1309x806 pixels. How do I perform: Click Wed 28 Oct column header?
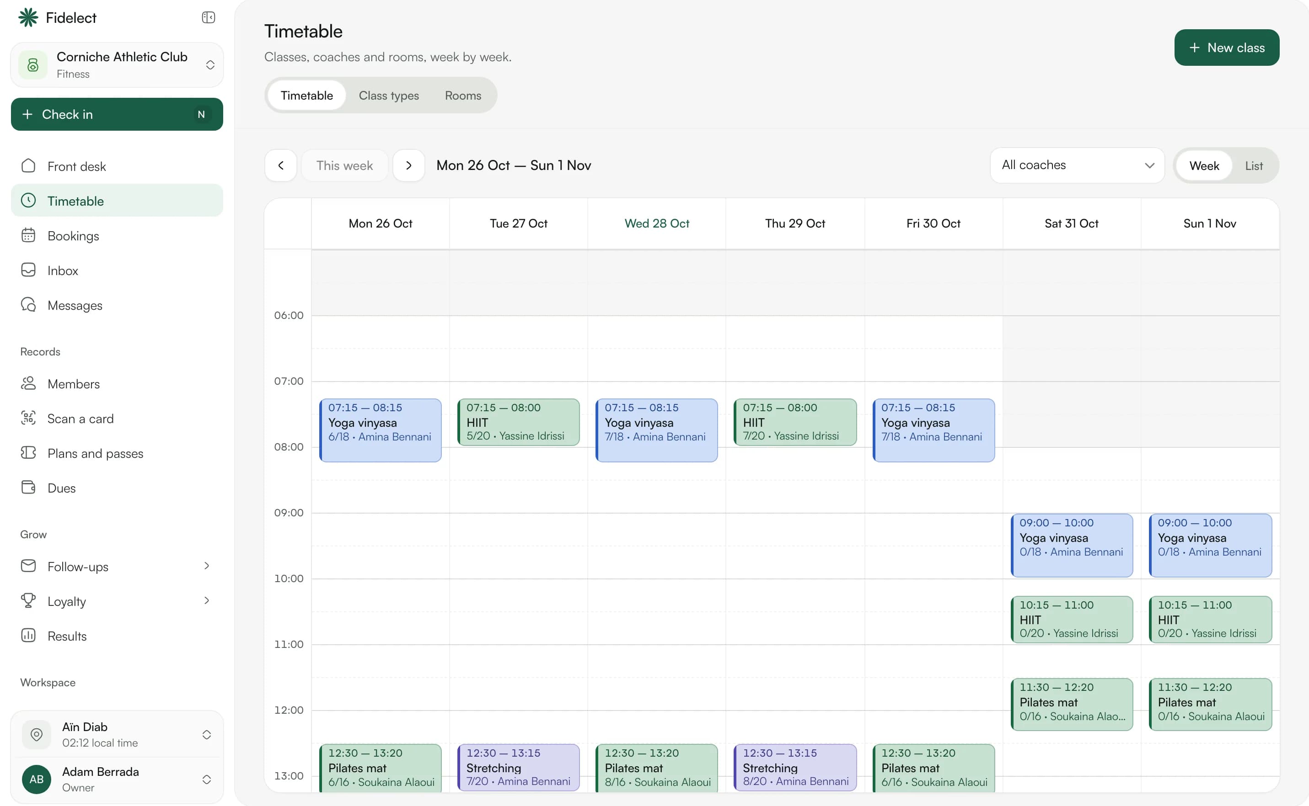click(x=656, y=223)
